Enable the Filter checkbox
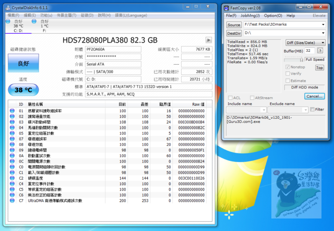Screen dimensions: 334x231 tap(312, 109)
